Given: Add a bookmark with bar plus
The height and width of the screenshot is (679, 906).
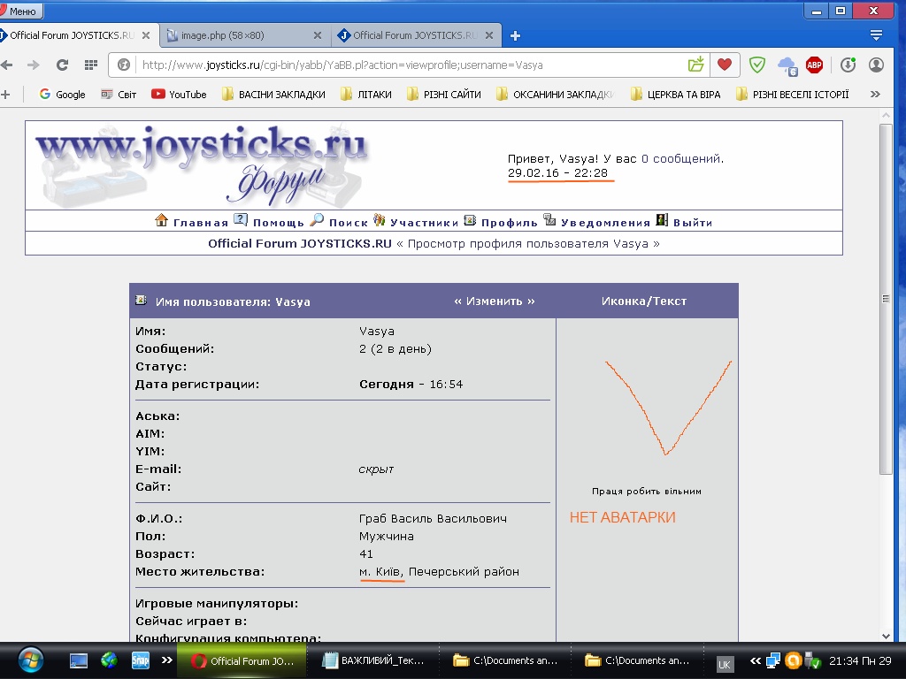Looking at the screenshot, I should (x=6, y=94).
